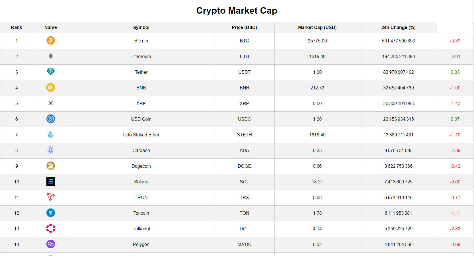The height and width of the screenshot is (256, 474).
Task: Click the Ethereum diamond logo icon
Action: click(x=51, y=56)
